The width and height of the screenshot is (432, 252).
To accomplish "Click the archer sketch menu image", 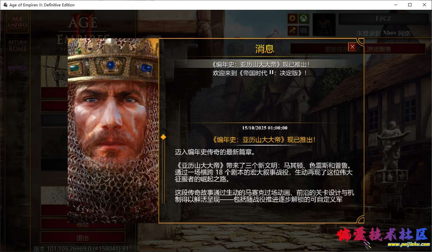I will pos(55,71).
